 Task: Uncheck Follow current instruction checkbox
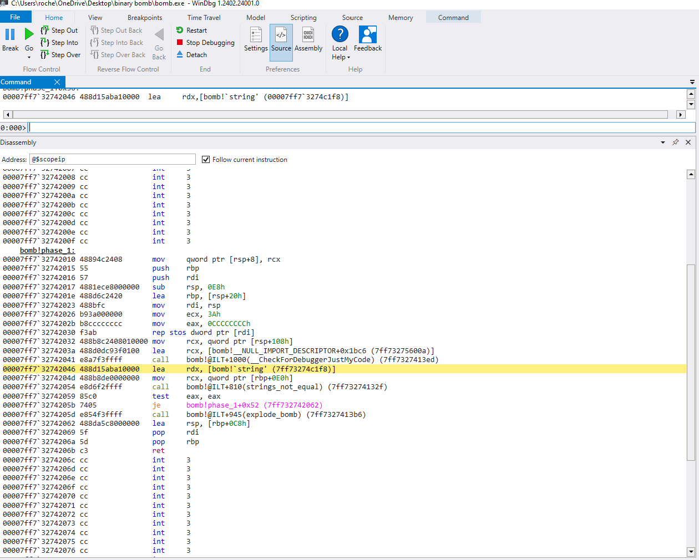pos(206,160)
